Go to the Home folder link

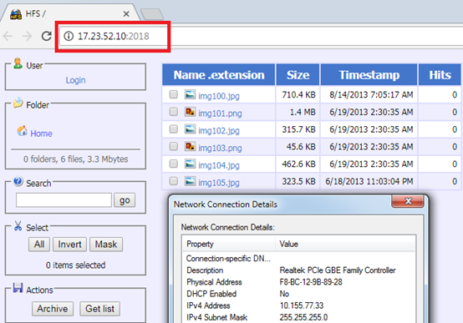pyautogui.click(x=41, y=134)
